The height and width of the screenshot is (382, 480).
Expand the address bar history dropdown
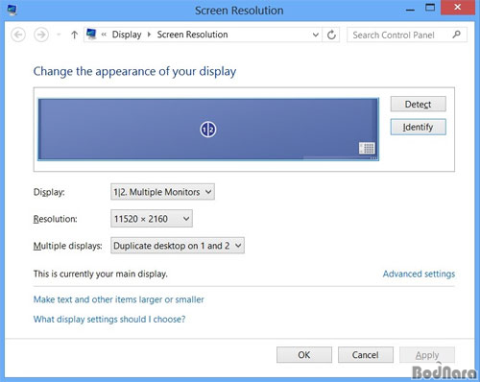315,35
